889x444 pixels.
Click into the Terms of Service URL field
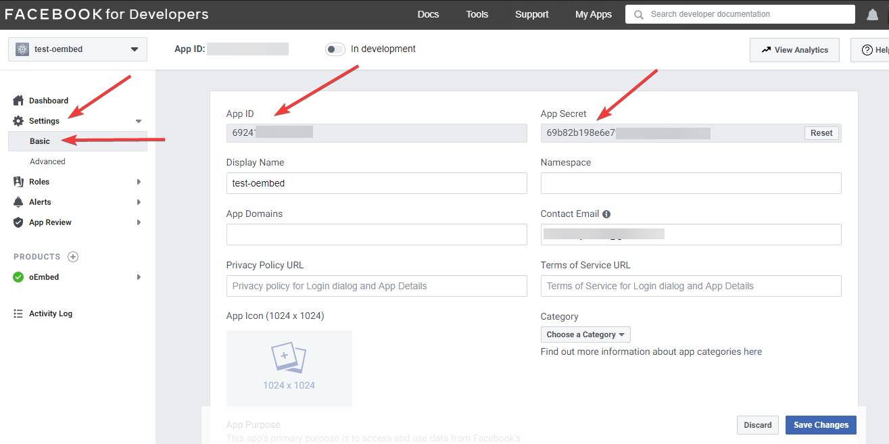click(691, 286)
